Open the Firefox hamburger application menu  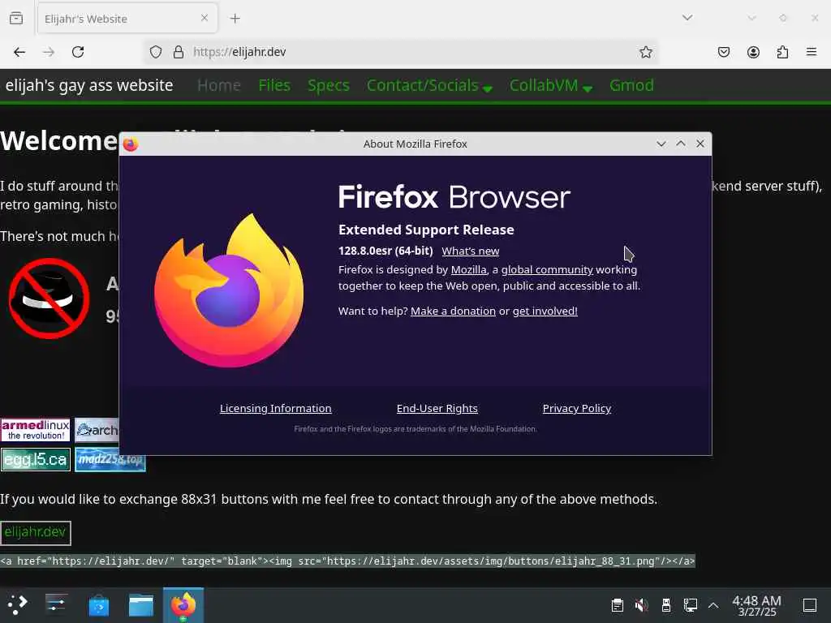[812, 52]
